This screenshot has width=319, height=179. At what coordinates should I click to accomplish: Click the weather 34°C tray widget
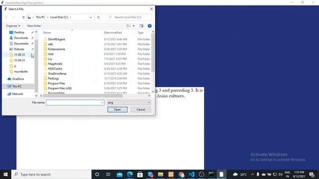click(x=240, y=175)
